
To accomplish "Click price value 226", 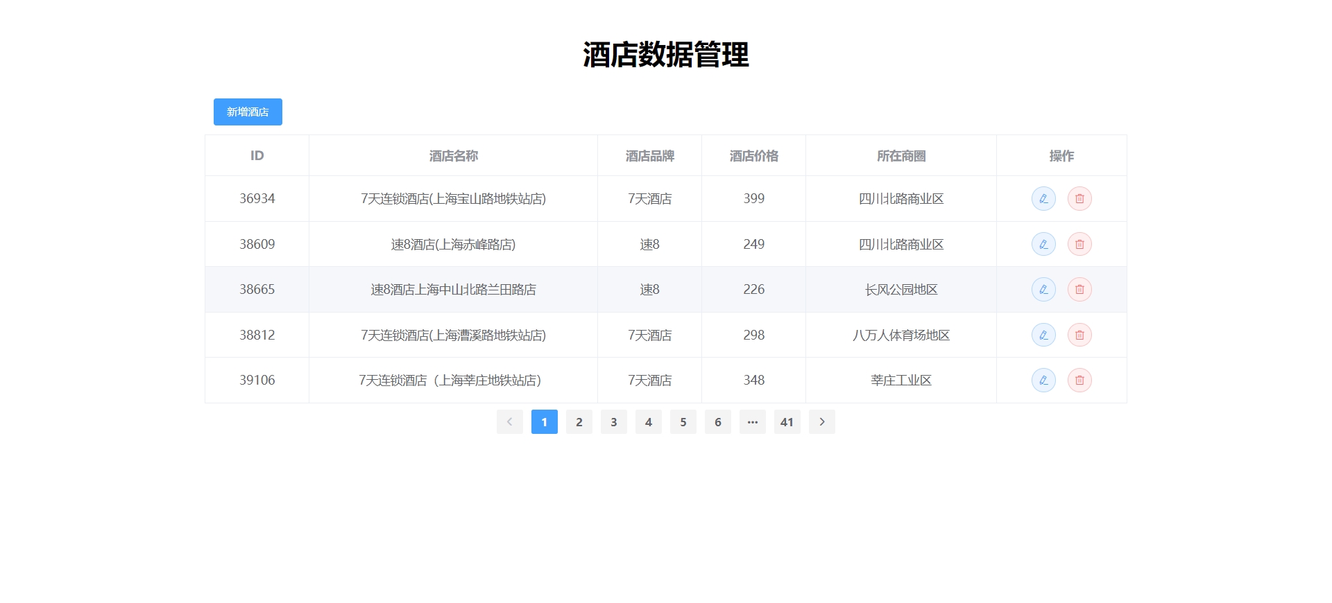I will point(754,290).
